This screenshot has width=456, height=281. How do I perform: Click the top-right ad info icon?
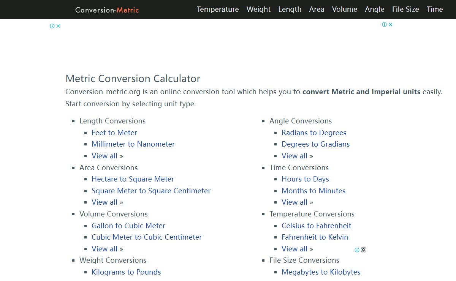[385, 25]
